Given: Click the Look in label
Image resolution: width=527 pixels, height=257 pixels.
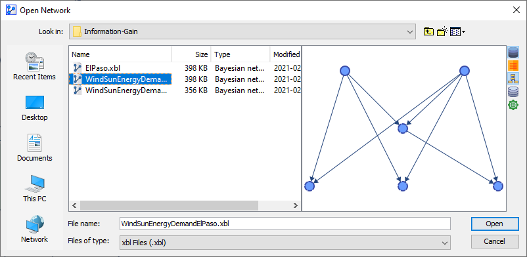Looking at the screenshot, I should (51, 32).
